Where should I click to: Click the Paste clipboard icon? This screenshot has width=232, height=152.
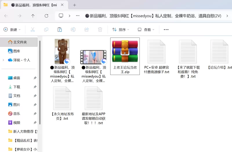pos(60,29)
